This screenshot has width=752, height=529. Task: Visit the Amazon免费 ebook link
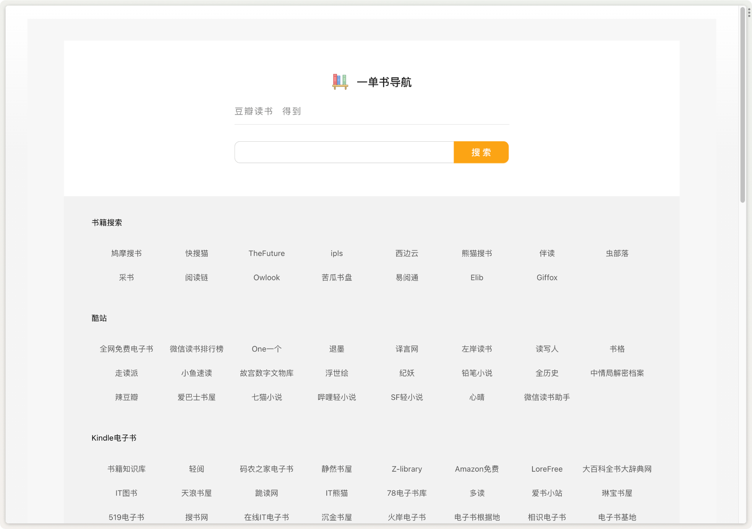(x=477, y=469)
